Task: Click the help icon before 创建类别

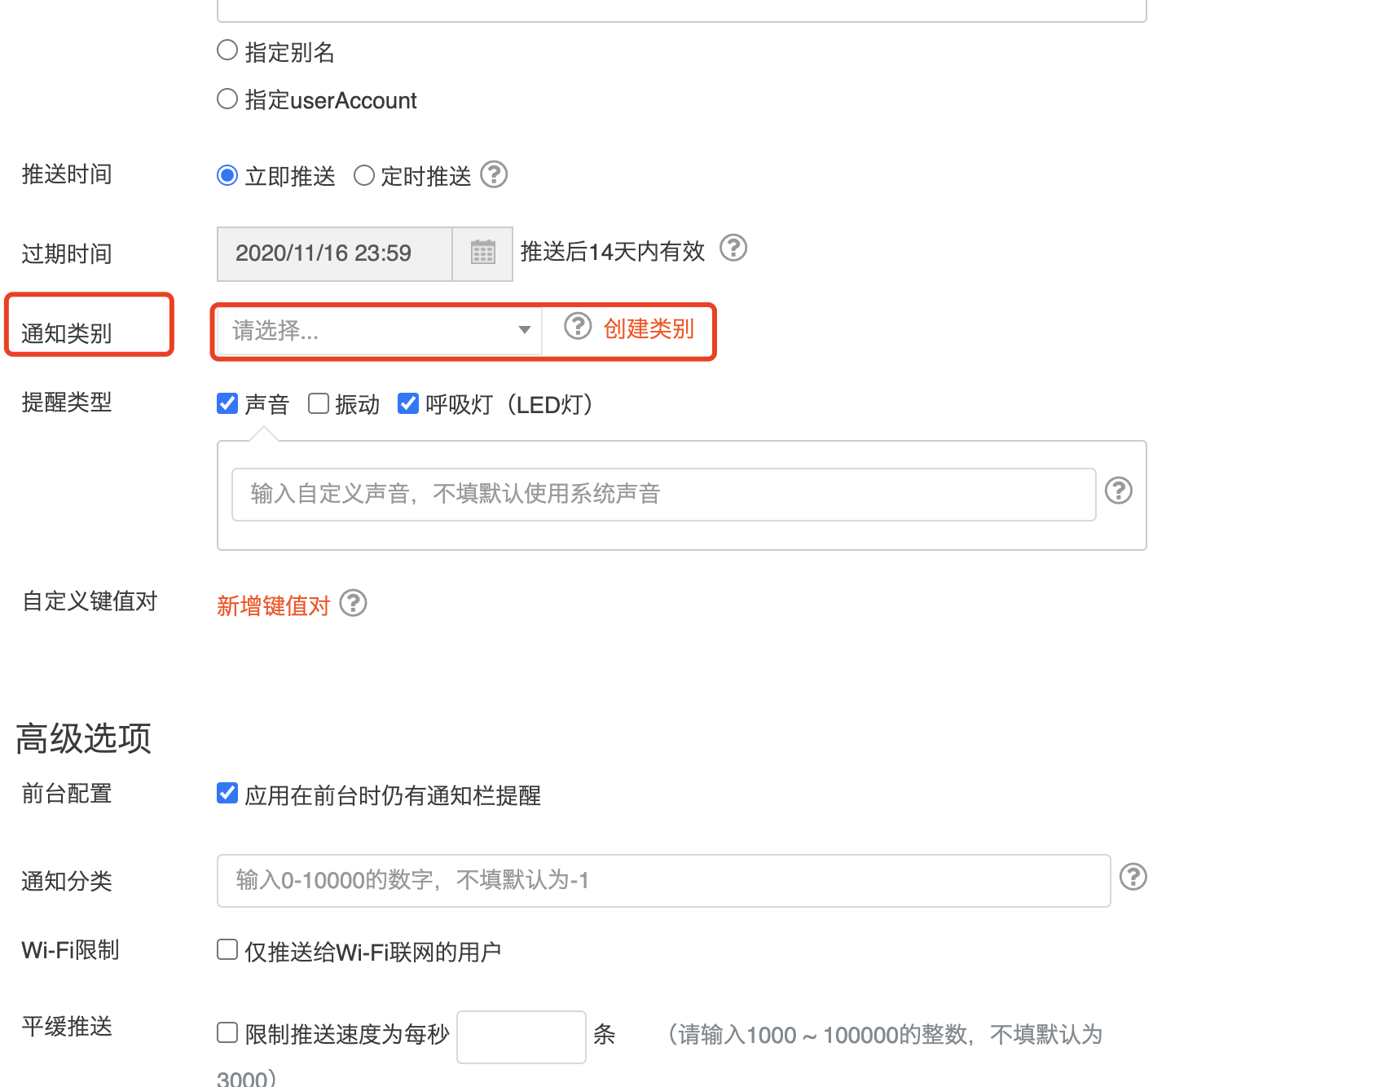Action: [x=577, y=328]
